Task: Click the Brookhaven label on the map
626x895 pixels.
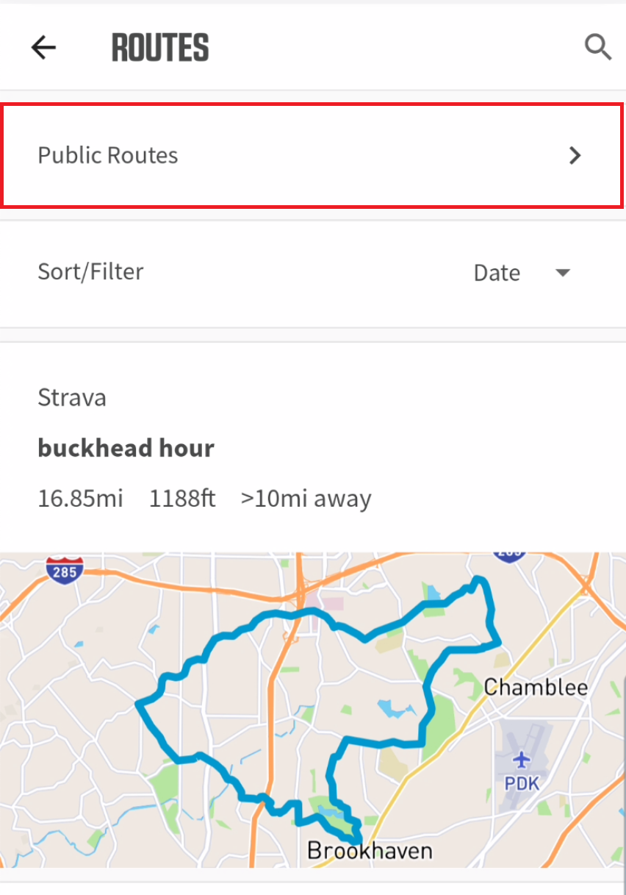Action: pyautogui.click(x=370, y=852)
